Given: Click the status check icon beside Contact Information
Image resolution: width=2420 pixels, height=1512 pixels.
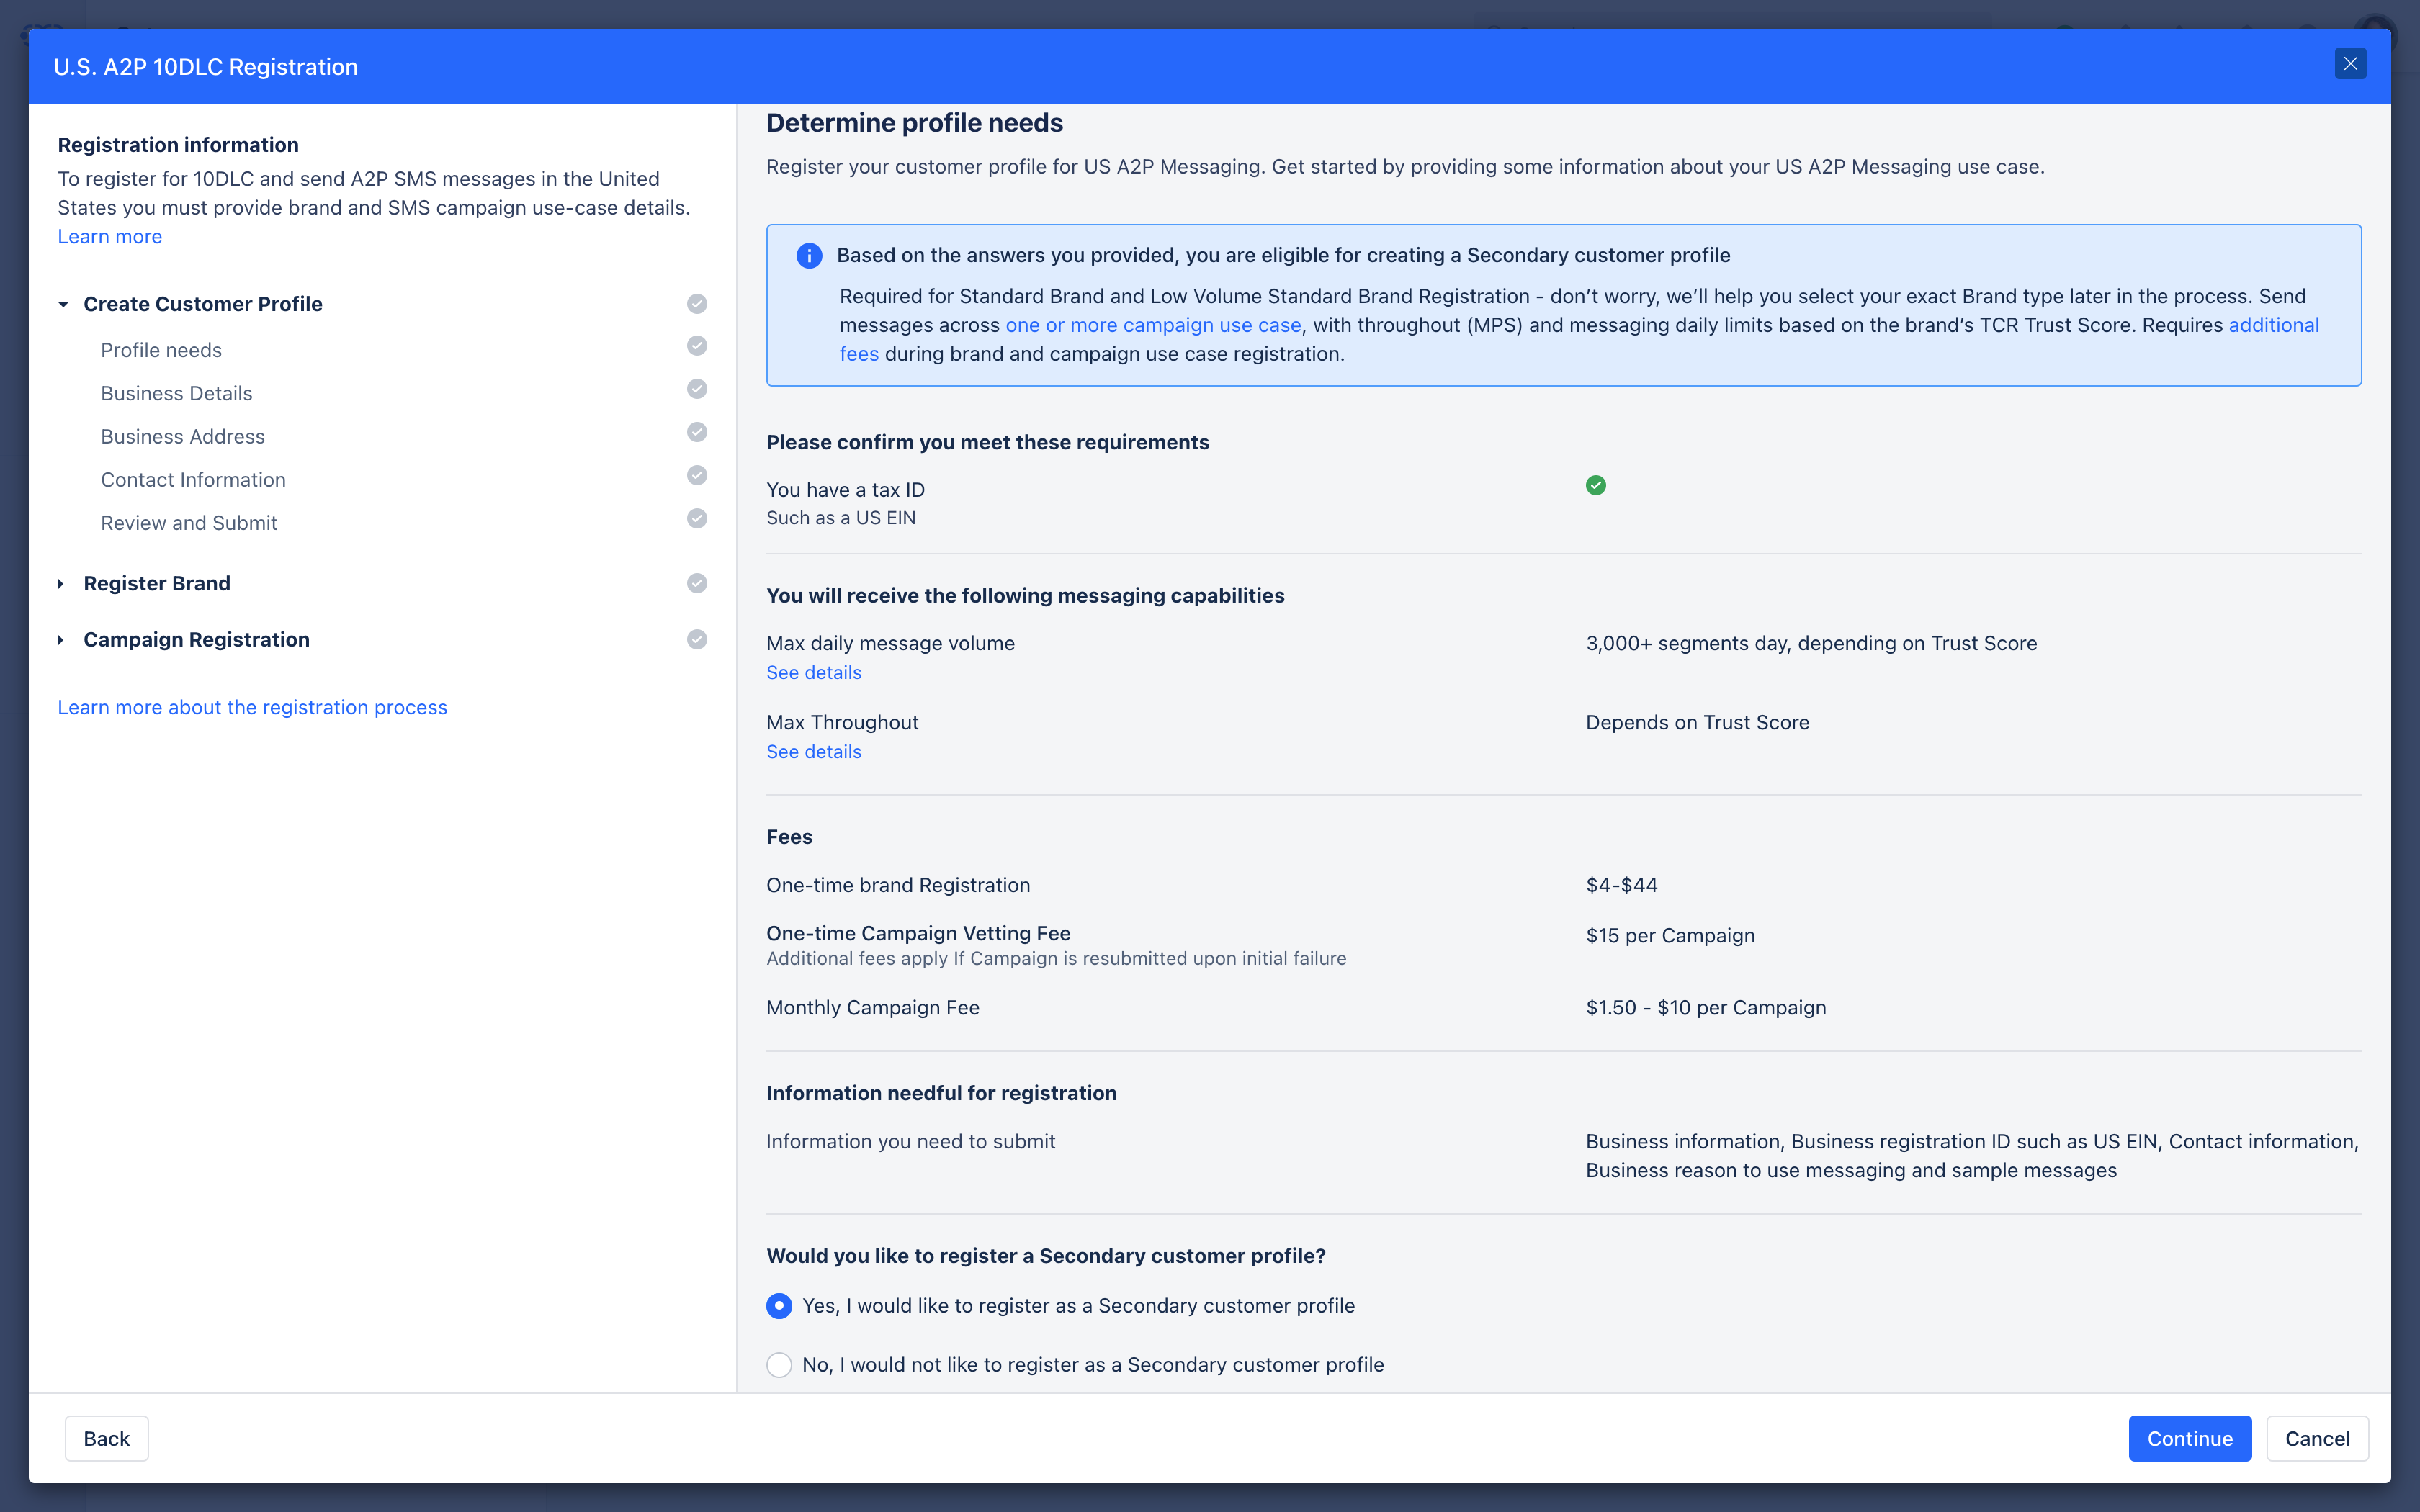Looking at the screenshot, I should [x=697, y=476].
